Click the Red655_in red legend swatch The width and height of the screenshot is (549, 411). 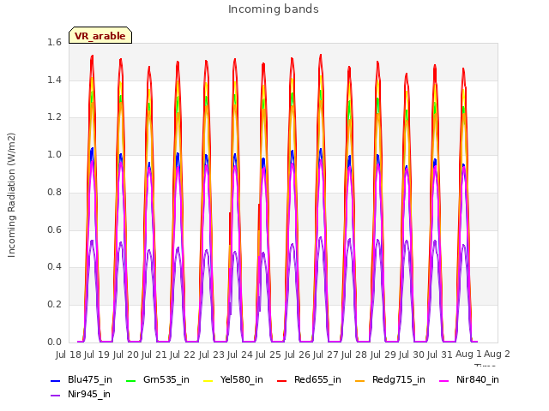[282, 380]
